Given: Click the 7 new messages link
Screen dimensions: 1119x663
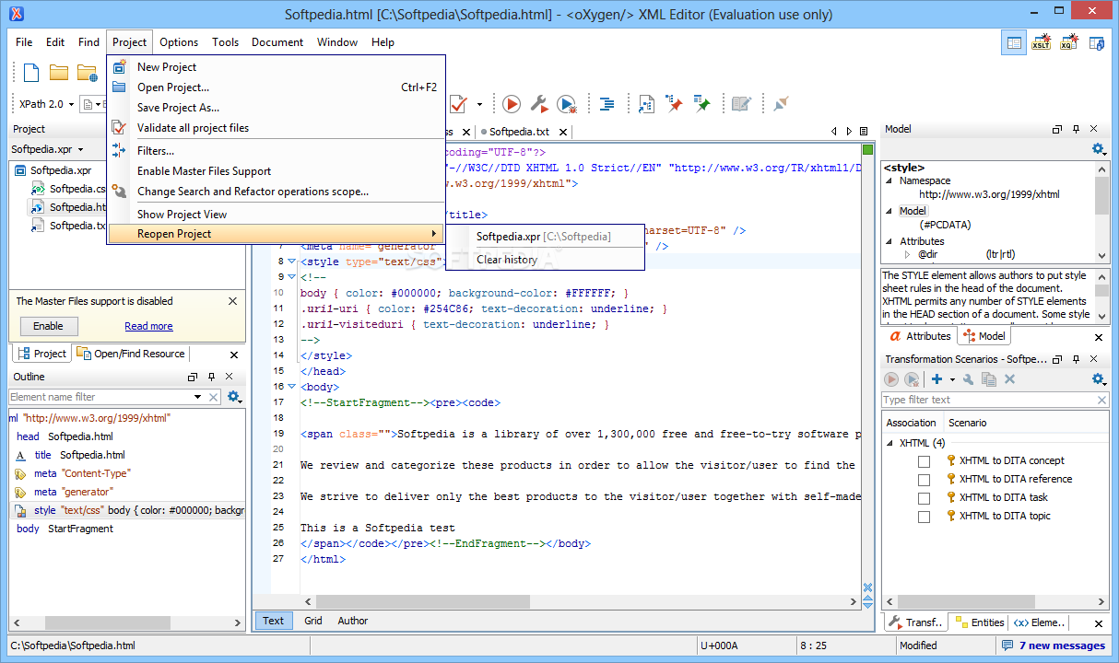Looking at the screenshot, I should (1062, 646).
